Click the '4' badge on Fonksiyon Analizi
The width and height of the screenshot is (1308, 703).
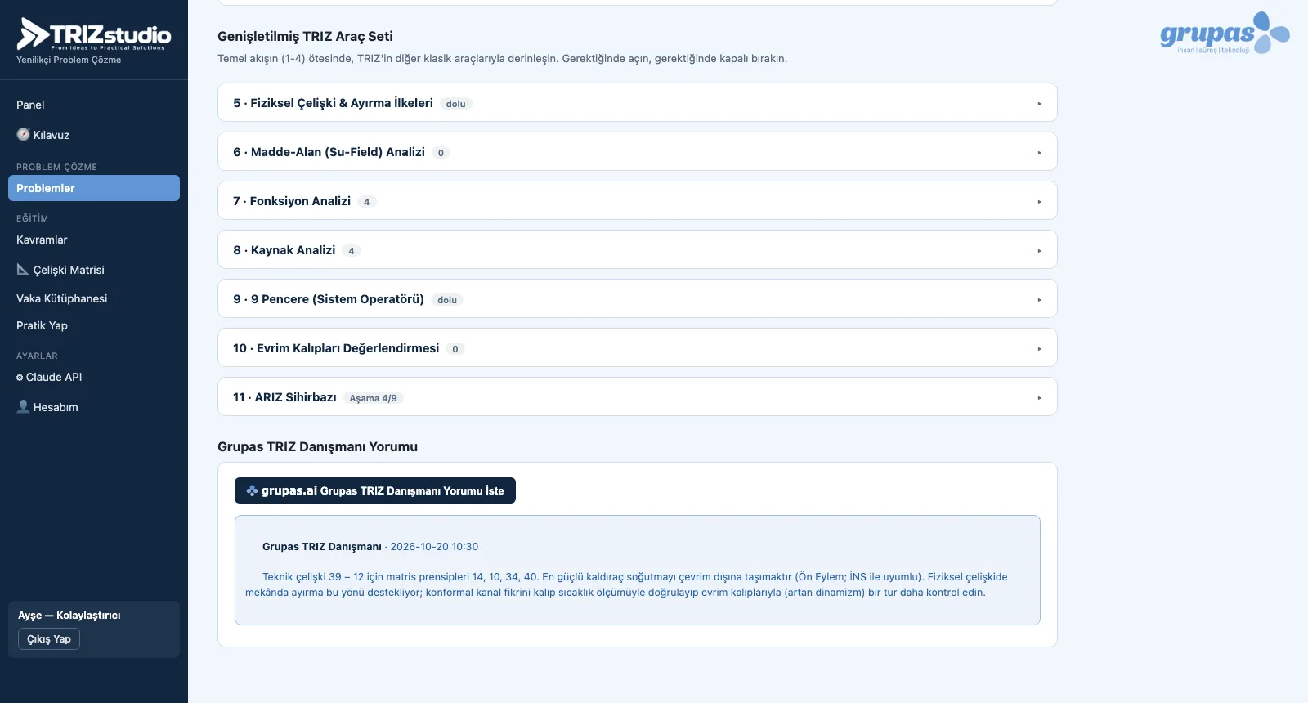[367, 202]
